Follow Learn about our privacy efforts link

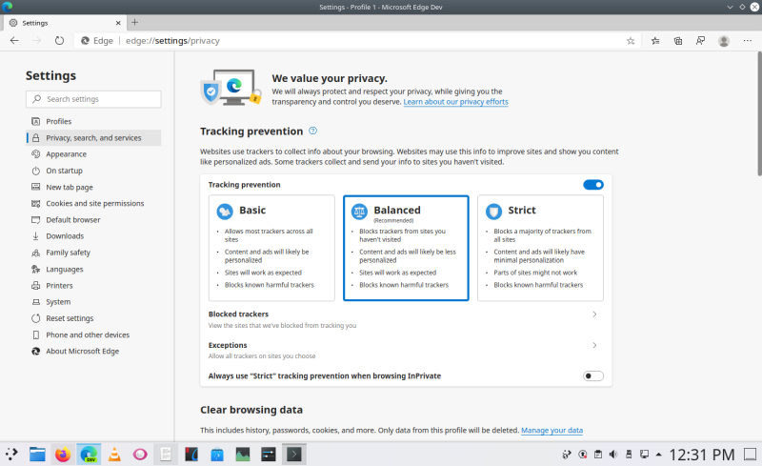(x=455, y=102)
